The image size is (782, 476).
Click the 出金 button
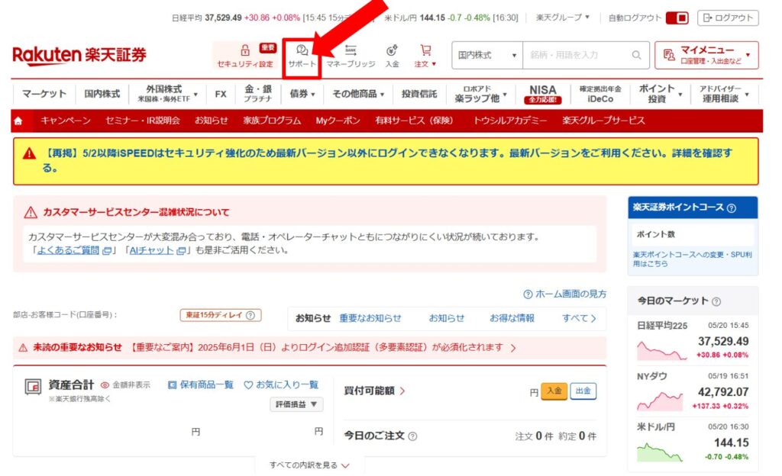583,391
